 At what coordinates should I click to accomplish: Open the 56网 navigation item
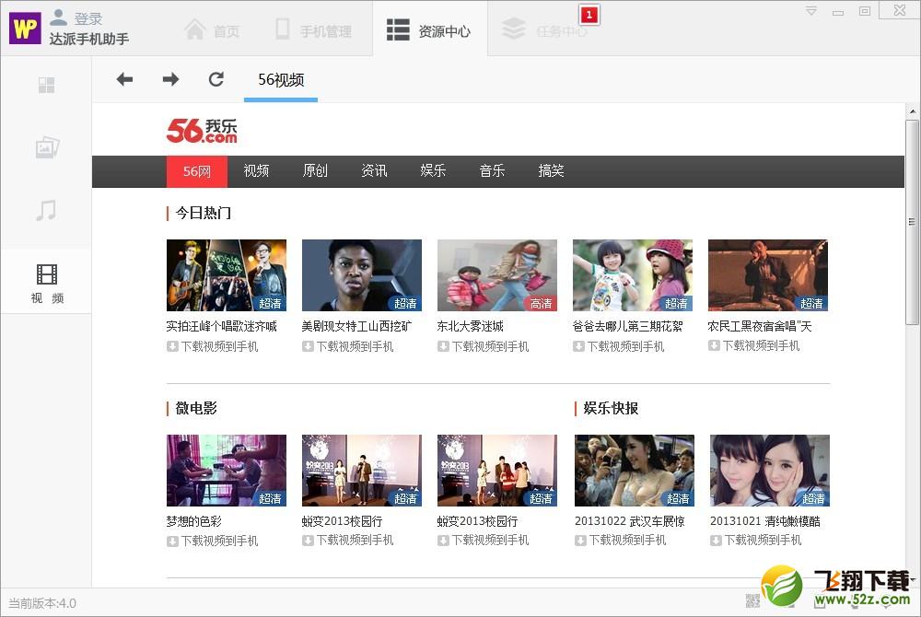pyautogui.click(x=197, y=171)
